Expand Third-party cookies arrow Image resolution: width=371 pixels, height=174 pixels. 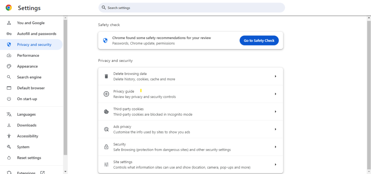pos(275,111)
